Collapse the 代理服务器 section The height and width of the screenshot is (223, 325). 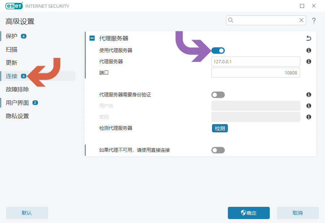pos(92,38)
